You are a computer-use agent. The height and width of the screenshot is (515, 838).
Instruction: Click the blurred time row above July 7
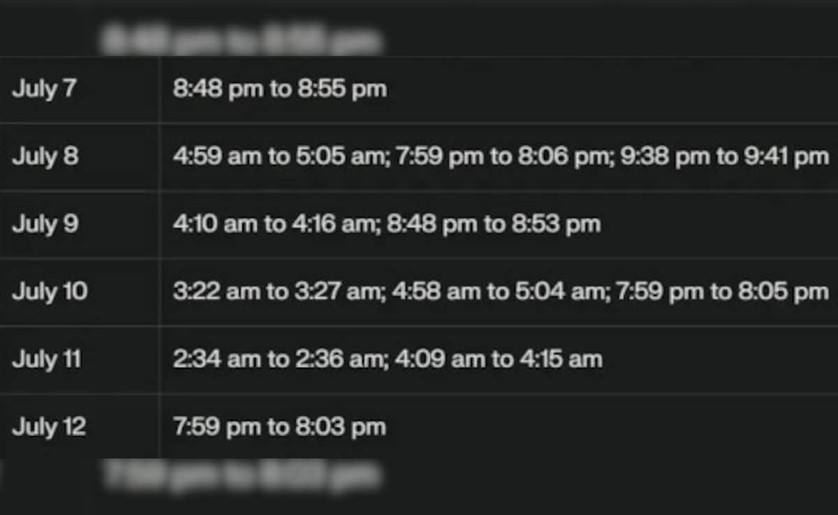tap(241, 40)
